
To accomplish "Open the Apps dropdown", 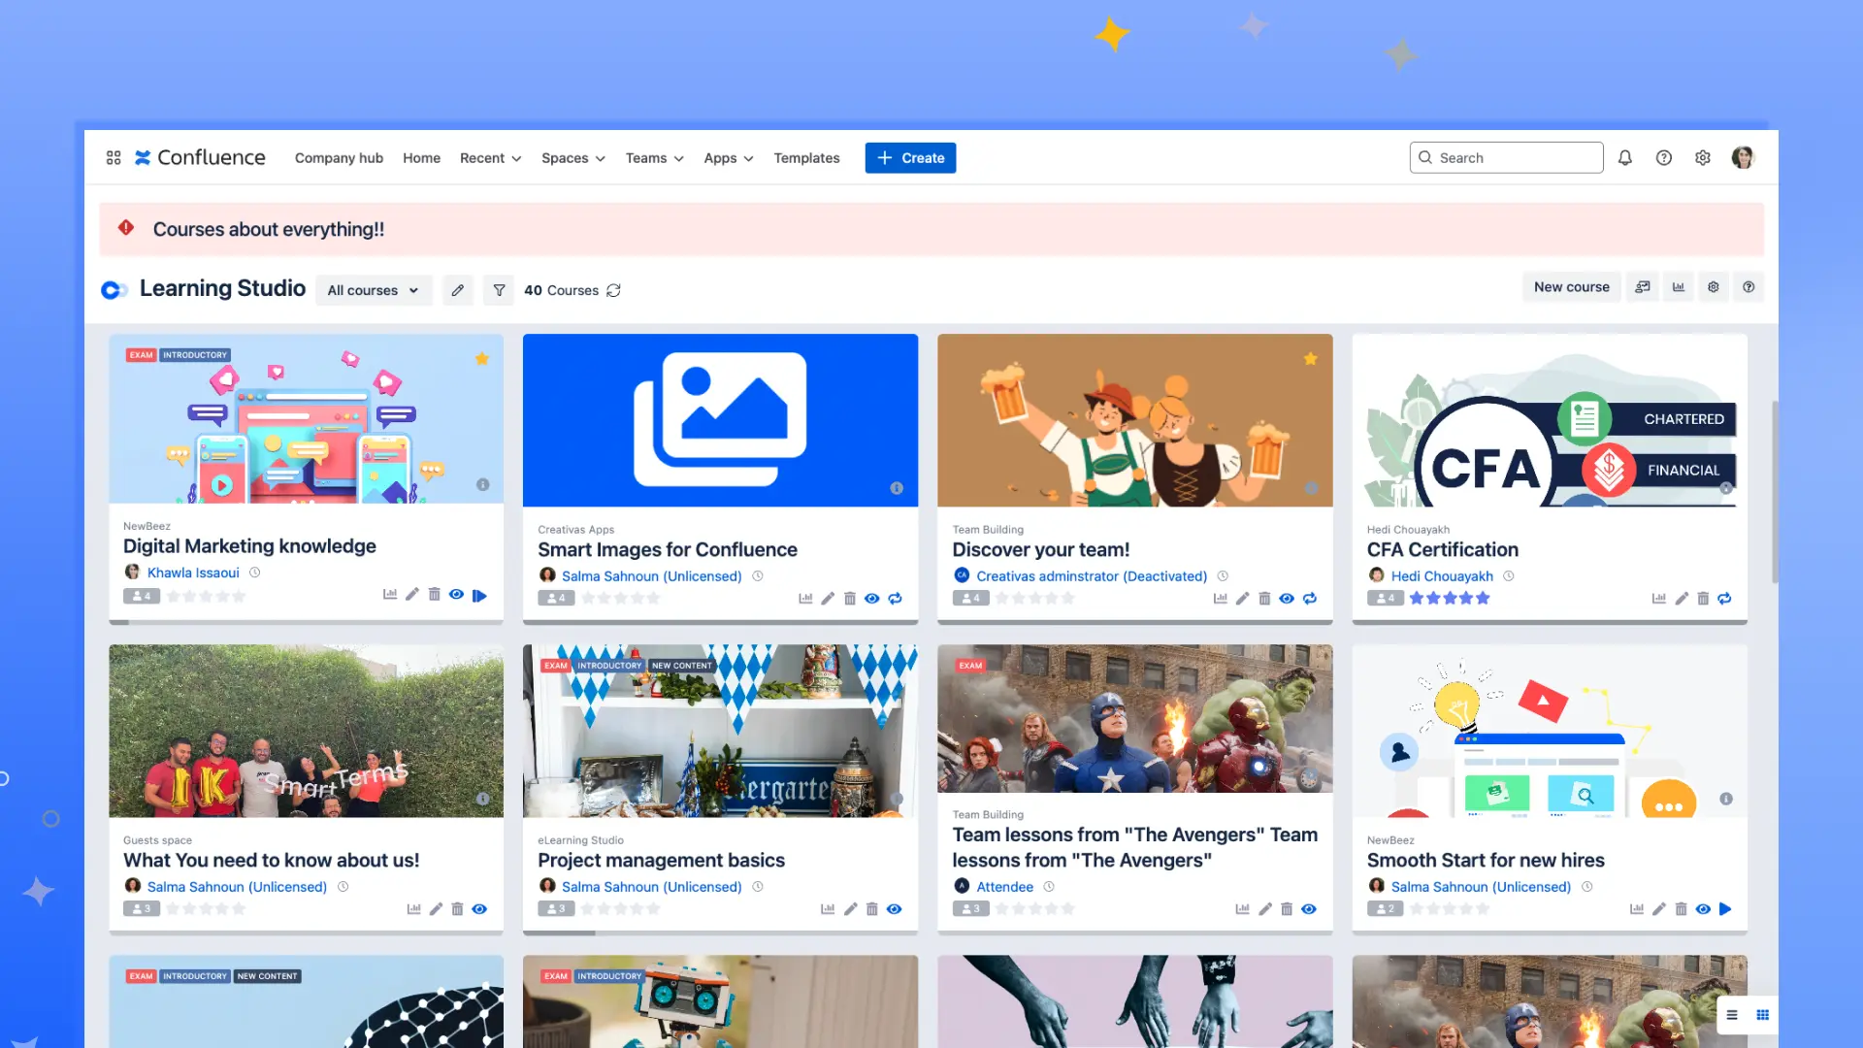I will 727,157.
